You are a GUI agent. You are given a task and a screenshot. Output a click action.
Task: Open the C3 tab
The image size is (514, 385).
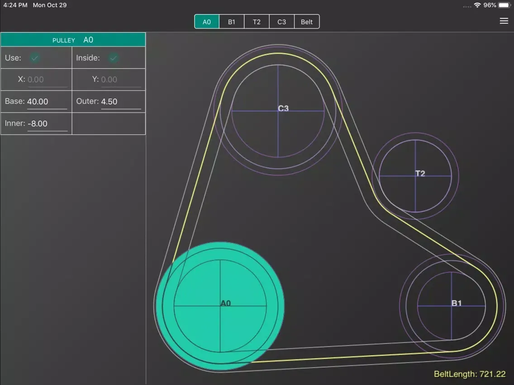[x=281, y=22]
